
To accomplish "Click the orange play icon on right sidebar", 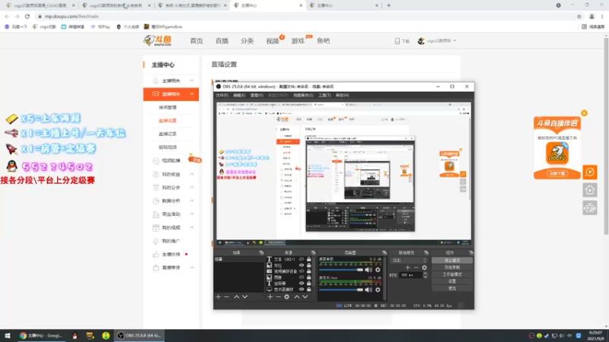I will [589, 173].
